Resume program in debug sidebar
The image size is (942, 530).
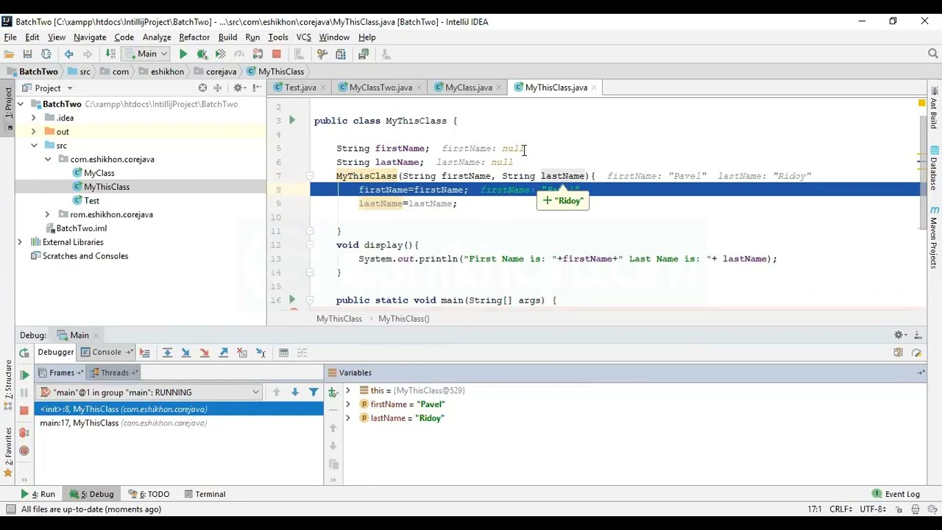[x=24, y=374]
